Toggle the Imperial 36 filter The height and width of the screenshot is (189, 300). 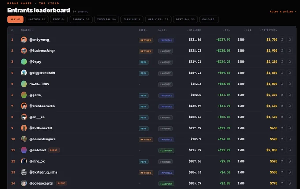click(x=107, y=19)
